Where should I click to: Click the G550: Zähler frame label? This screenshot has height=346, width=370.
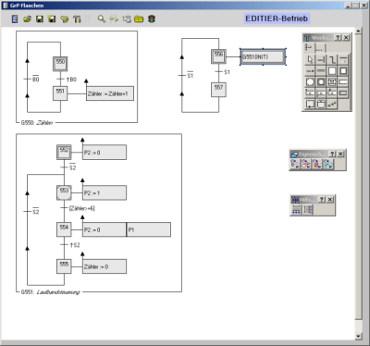37,123
